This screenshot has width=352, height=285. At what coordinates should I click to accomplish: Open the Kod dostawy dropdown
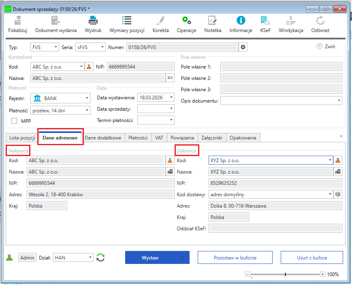pos(330,195)
